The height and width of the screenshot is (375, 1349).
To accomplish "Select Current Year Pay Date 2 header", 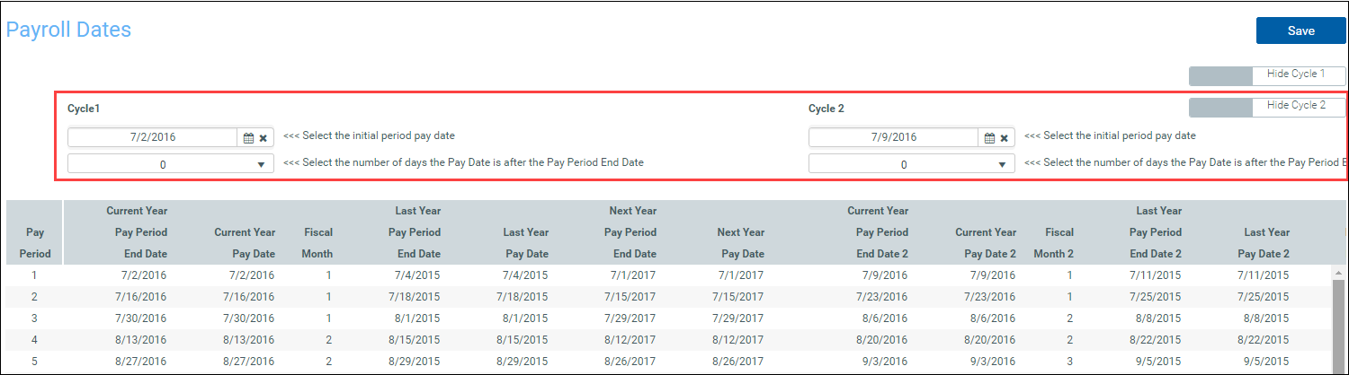I will point(986,243).
